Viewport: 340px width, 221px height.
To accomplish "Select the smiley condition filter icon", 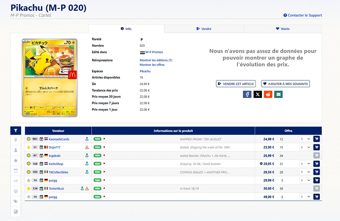I will click(16, 191).
